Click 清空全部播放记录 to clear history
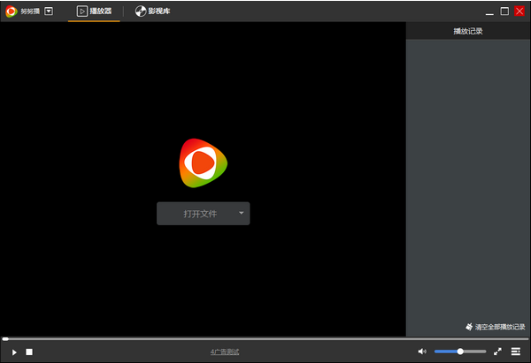The image size is (531, 363). tap(496, 327)
